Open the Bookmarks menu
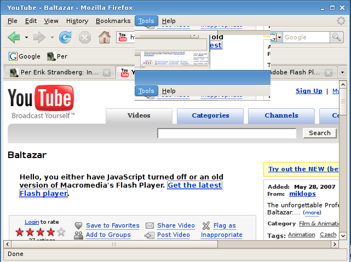The width and height of the screenshot is (351, 262). coord(113,21)
